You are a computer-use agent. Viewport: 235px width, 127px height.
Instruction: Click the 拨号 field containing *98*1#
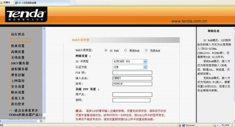pyautogui.click(x=132, y=84)
